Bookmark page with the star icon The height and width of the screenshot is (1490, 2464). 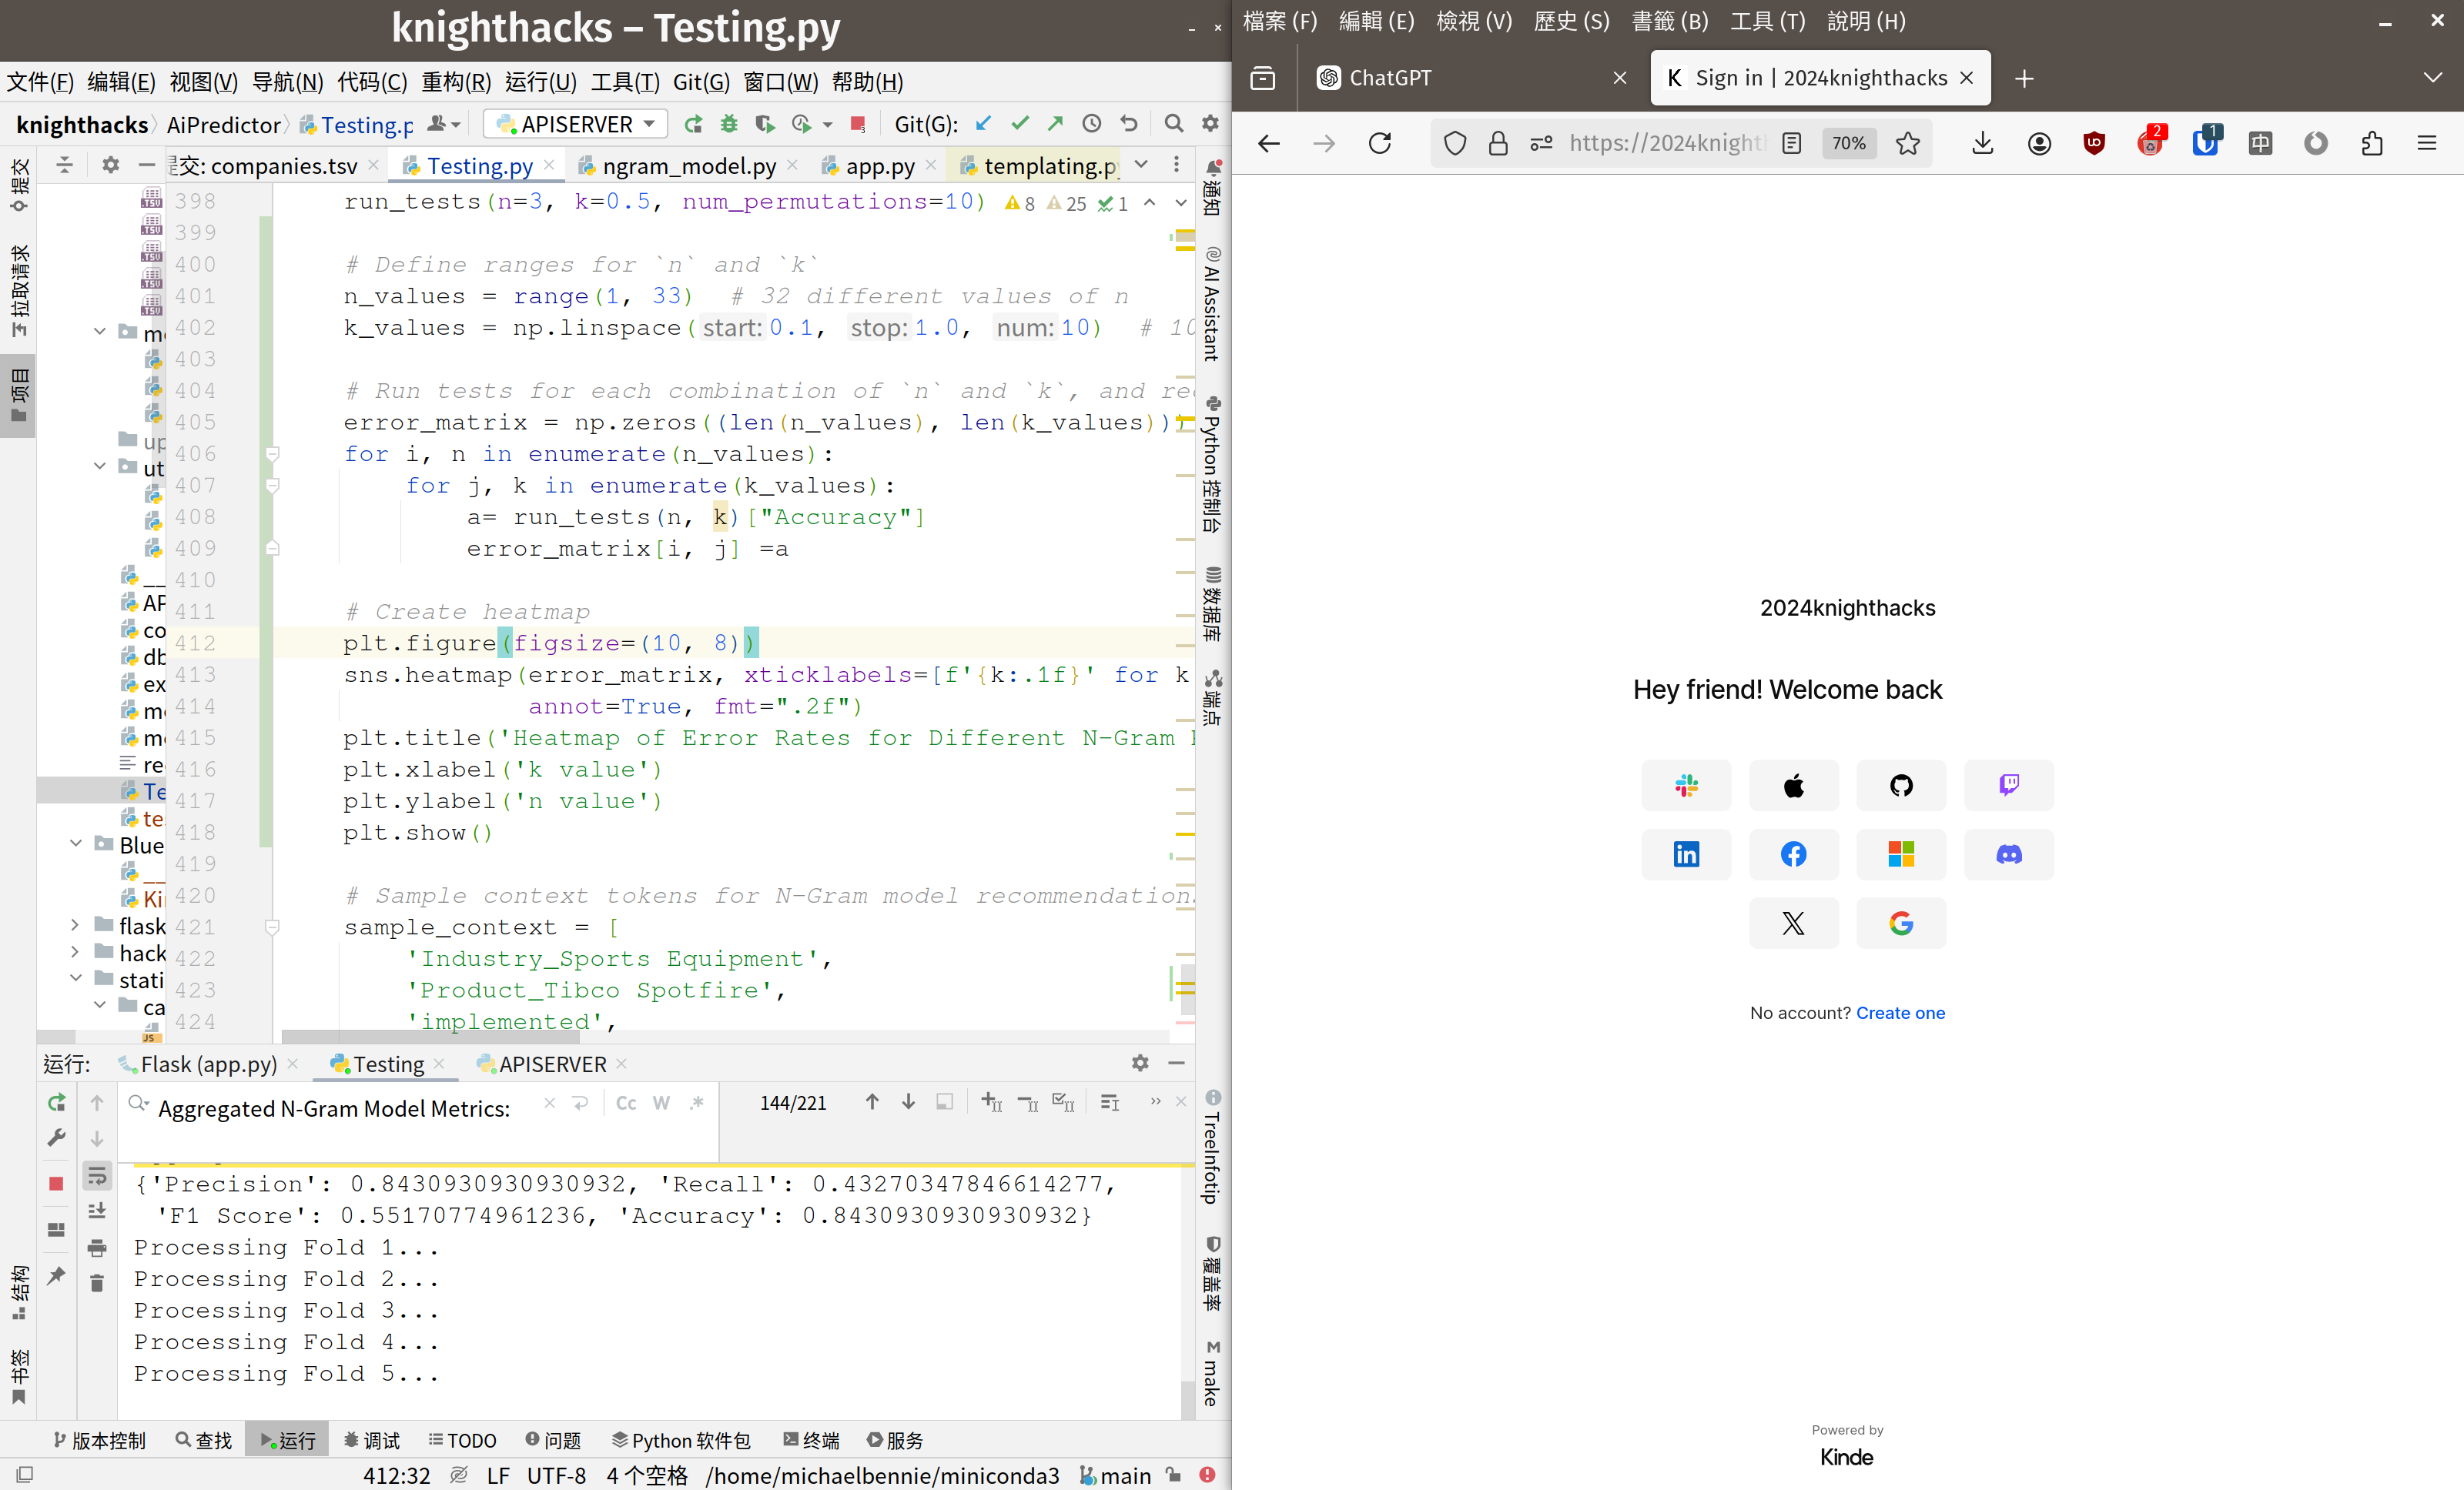coord(1908,143)
